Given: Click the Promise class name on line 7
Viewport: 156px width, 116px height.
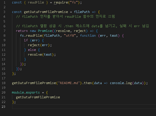Looking at the screenshot, I should pyautogui.click(x=45, y=31).
